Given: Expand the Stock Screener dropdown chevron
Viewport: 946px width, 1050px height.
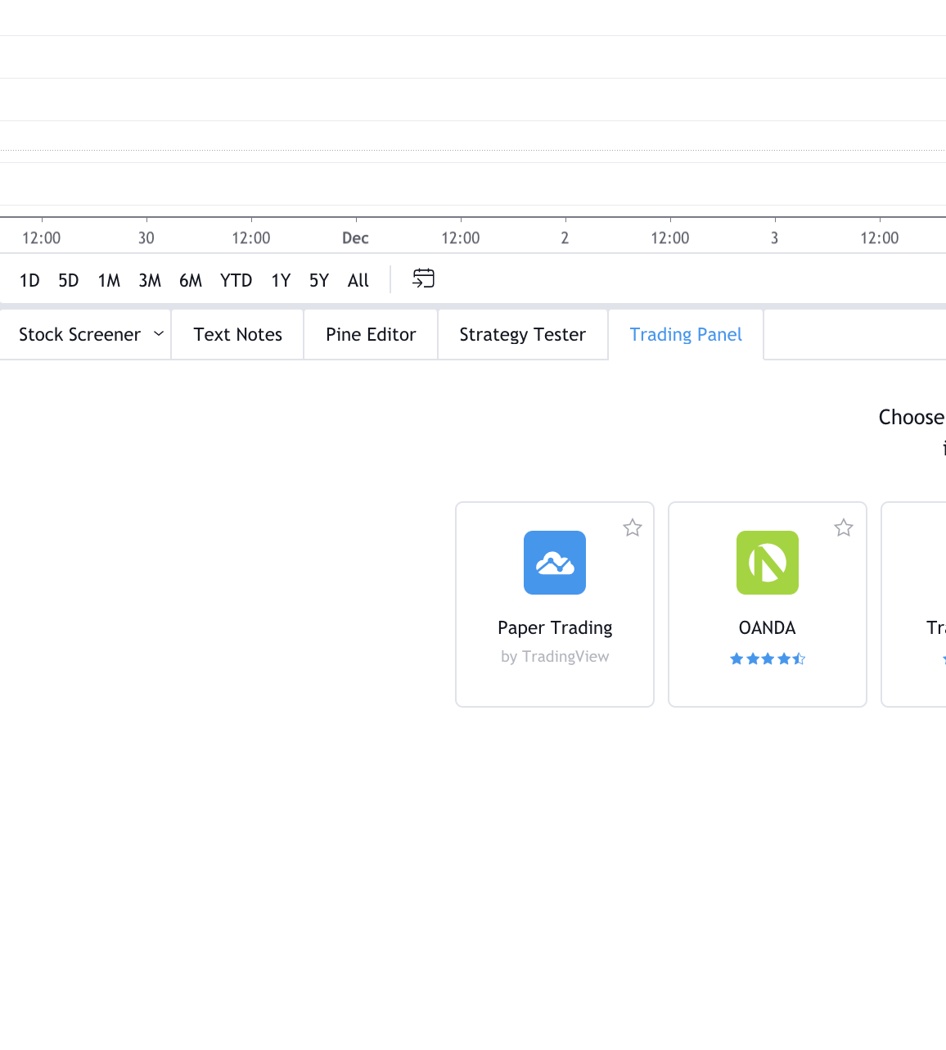Looking at the screenshot, I should (x=159, y=334).
